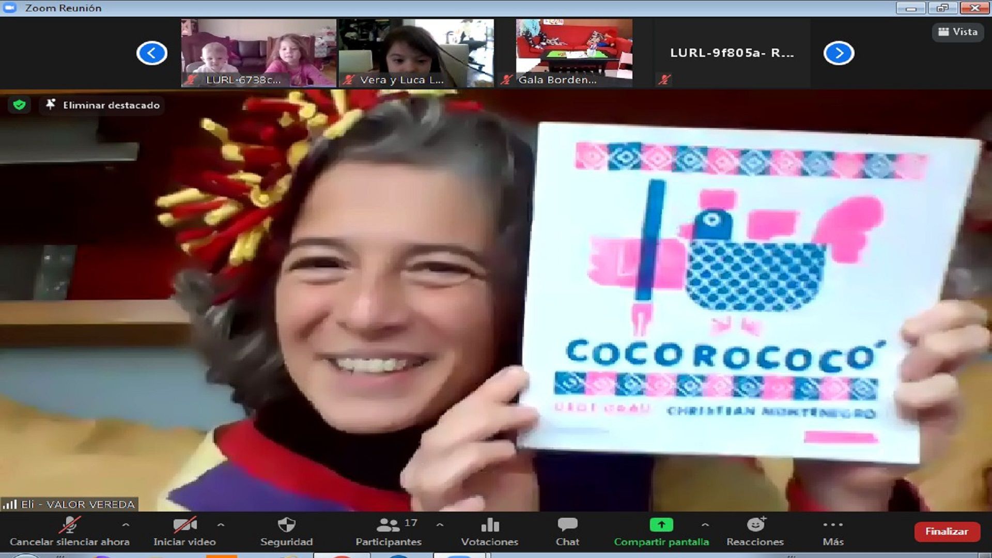Select the Vera y Luca participant thumbnail
This screenshot has height=558, width=992.
[416, 53]
